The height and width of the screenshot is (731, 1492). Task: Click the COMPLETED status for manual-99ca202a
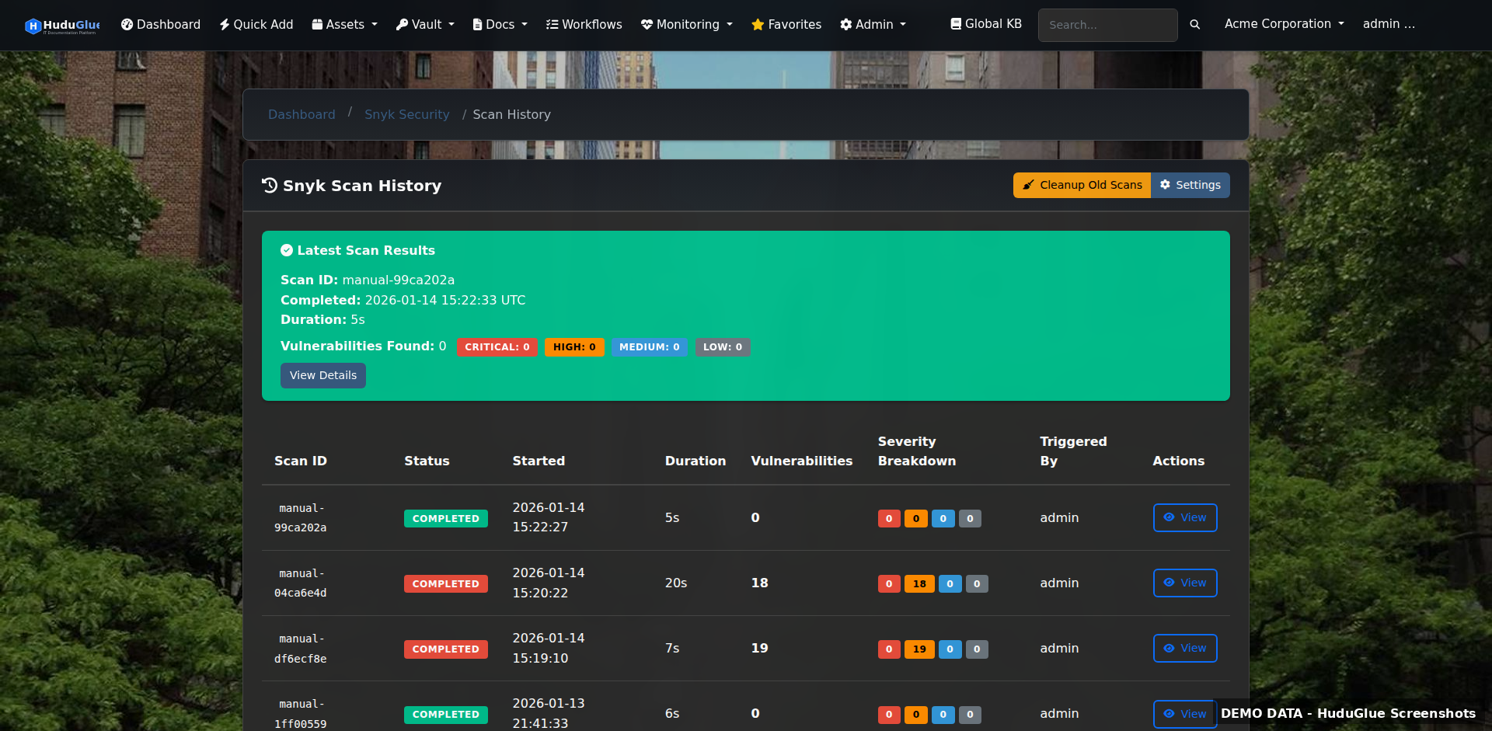coord(446,519)
